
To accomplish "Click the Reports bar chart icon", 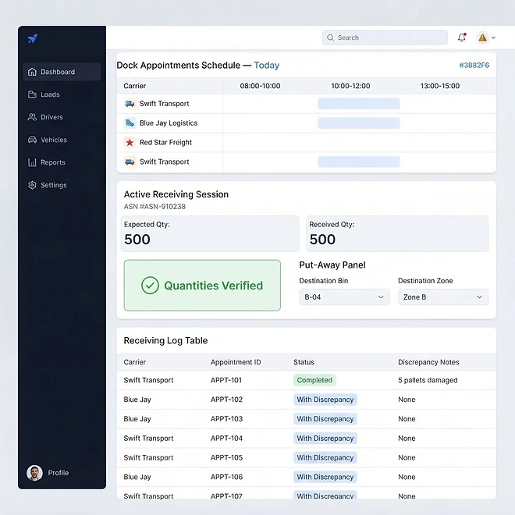I will [x=32, y=162].
